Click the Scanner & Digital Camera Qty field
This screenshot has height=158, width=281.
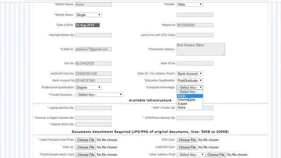pyautogui.click(x=94, y=118)
